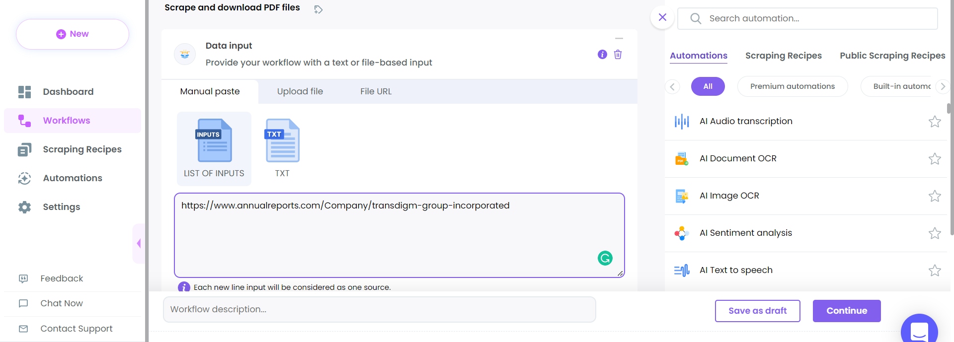Click the trash icon in Data input
The width and height of the screenshot is (954, 342).
point(618,55)
